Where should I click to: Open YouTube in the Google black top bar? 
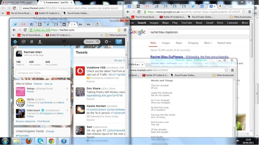(187, 23)
